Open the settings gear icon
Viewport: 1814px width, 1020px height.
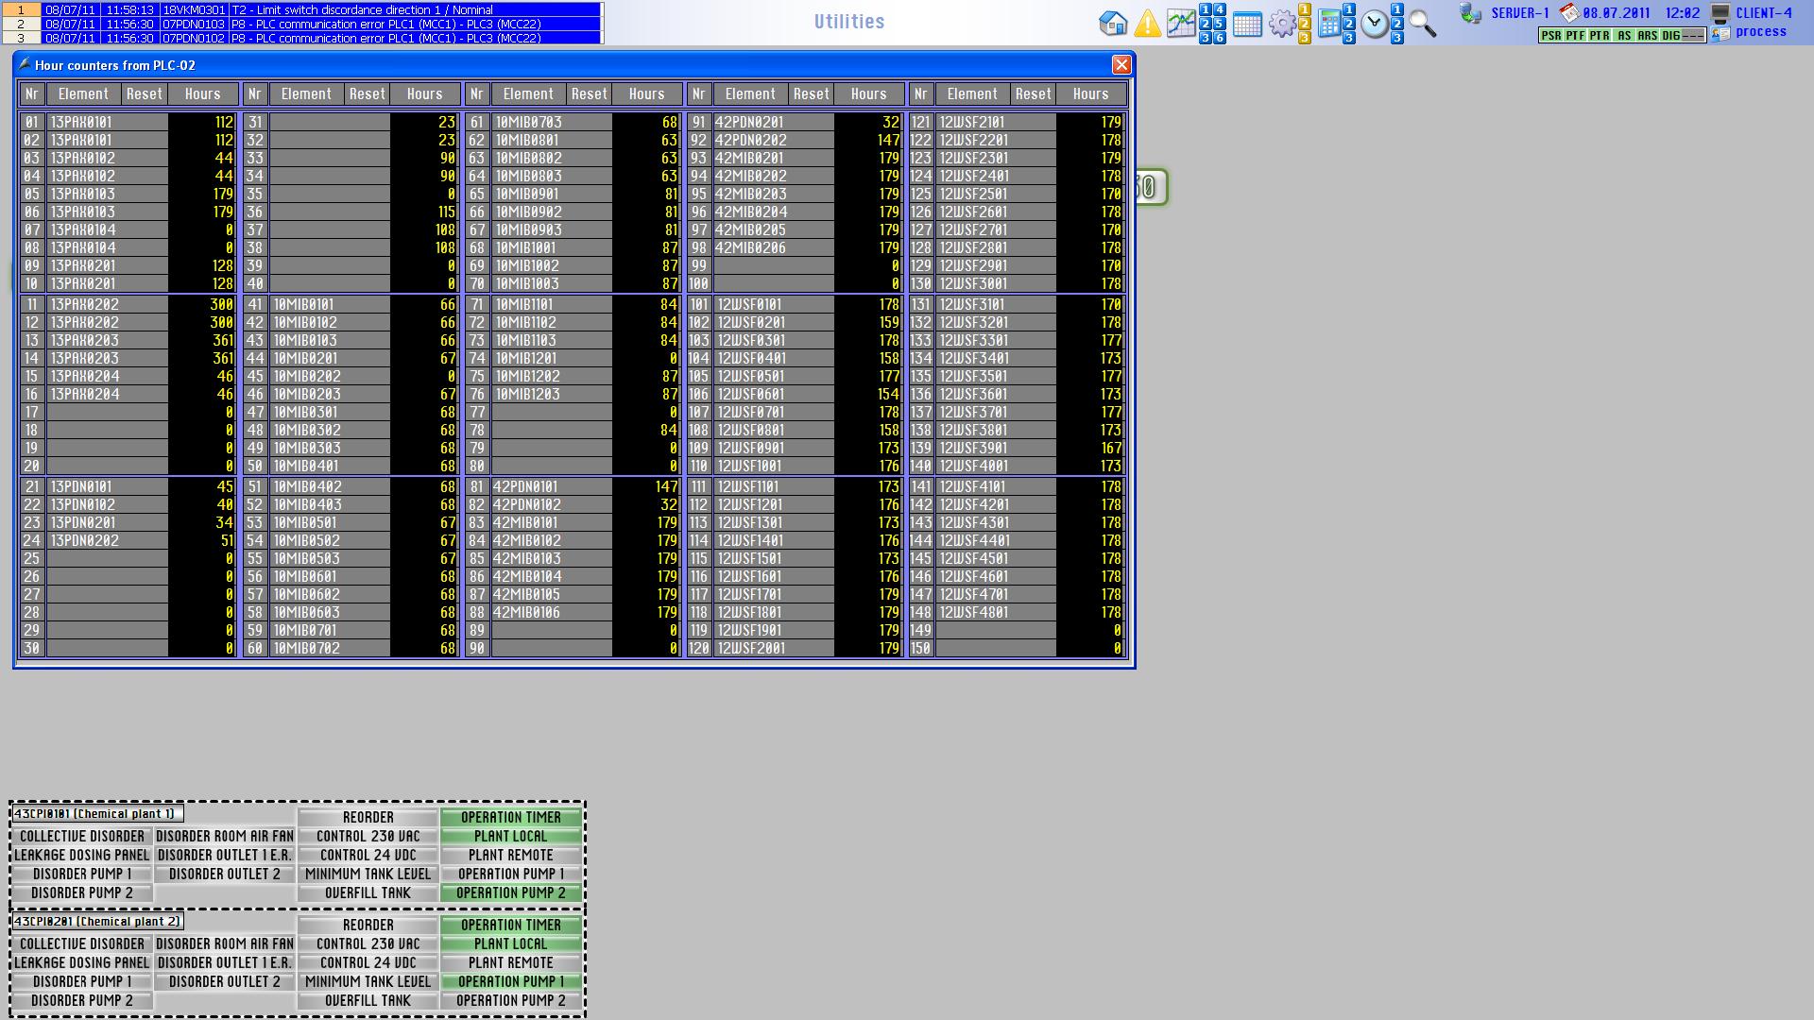[x=1281, y=23]
